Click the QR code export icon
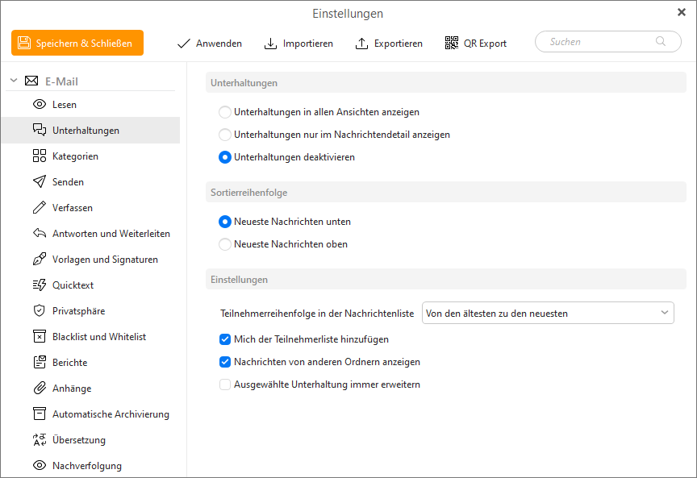This screenshot has height=478, width=697. pyautogui.click(x=452, y=44)
